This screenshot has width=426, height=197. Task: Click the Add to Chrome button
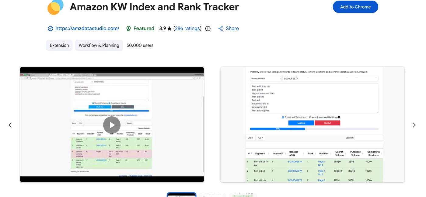point(355,7)
